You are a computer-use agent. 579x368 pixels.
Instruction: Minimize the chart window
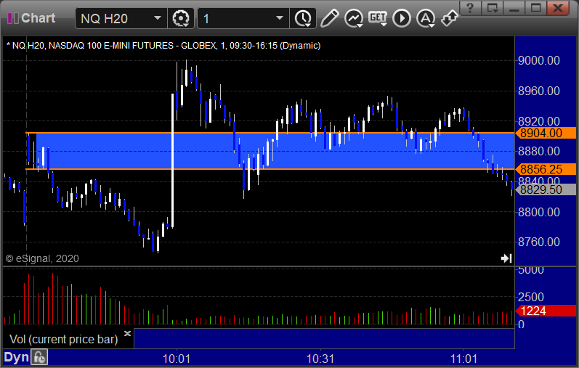pos(514,8)
